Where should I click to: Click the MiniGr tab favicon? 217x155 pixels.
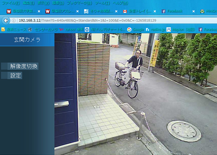coord(202,11)
